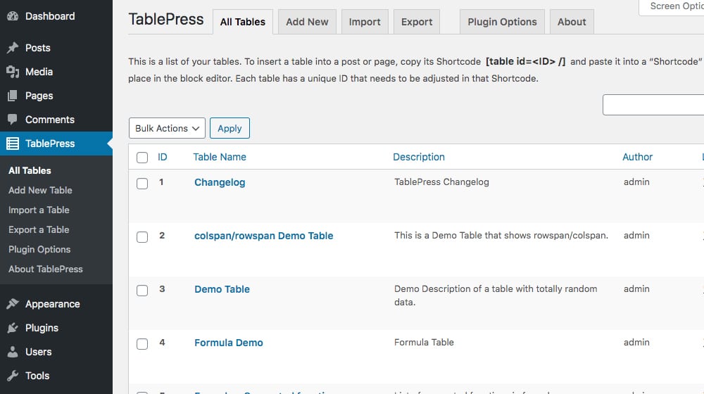Click admin author in Formula Demo row

pyautogui.click(x=636, y=343)
